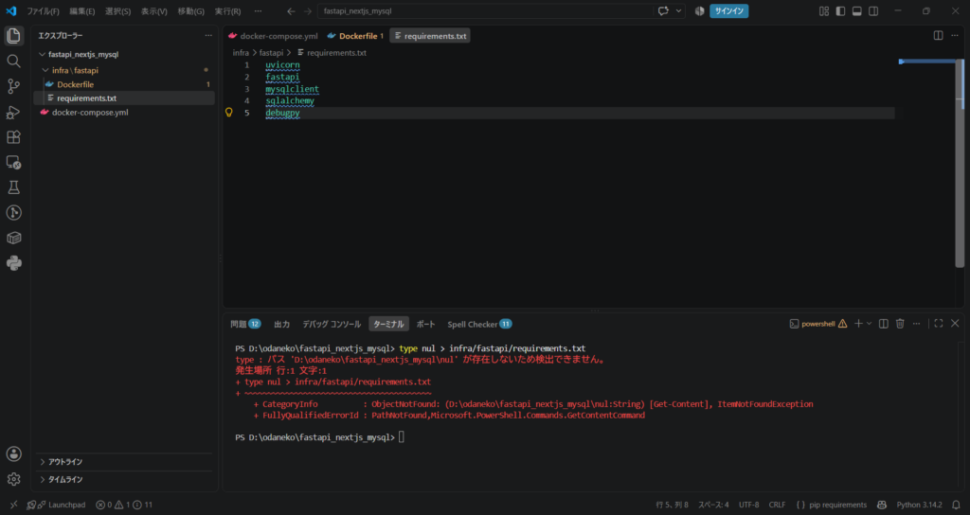
Task: Open the Remote Explorer icon
Action: click(x=13, y=163)
